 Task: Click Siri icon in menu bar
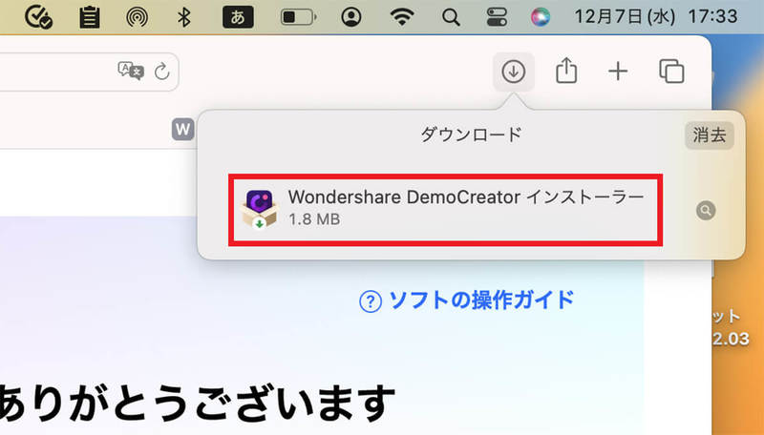(541, 17)
